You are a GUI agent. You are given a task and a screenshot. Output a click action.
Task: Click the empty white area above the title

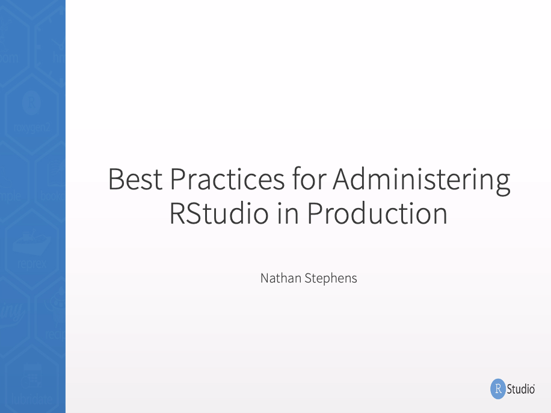pos(307,84)
